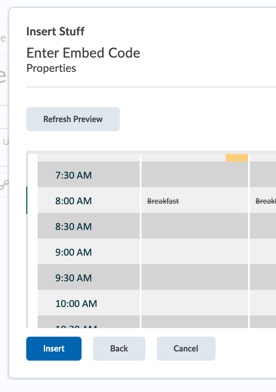Click the empty 9:00 AM cell in first day column

[x=195, y=252]
